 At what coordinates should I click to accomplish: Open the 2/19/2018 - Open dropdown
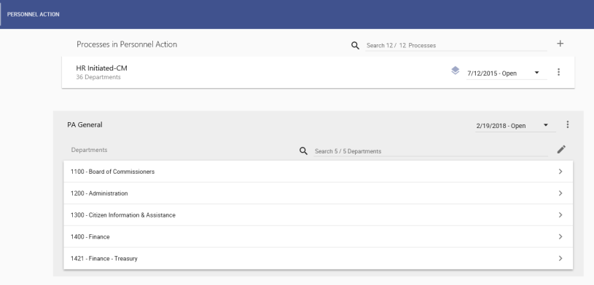pyautogui.click(x=515, y=126)
